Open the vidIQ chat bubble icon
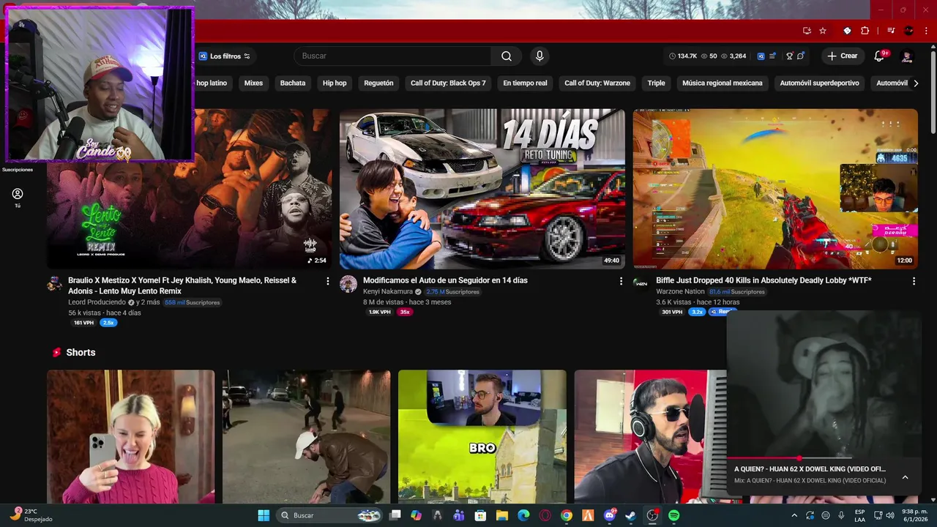 coord(801,56)
